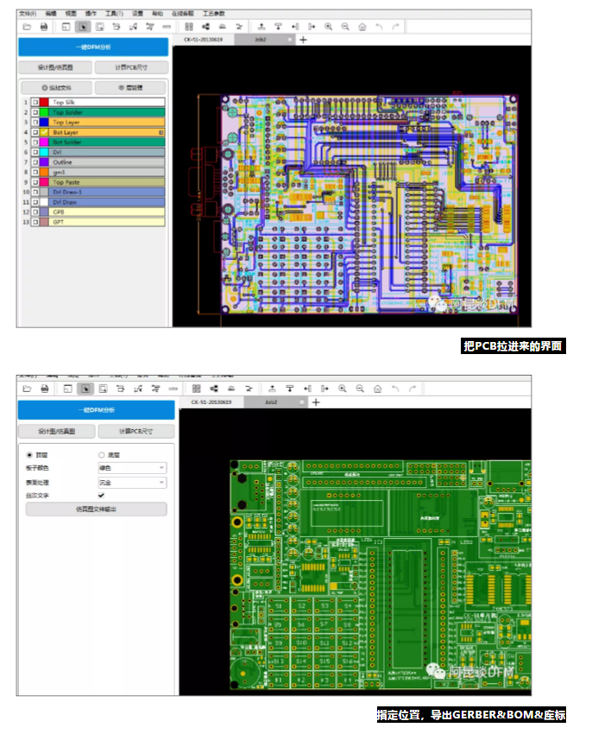Click the print icon in the lower window toolbar
This screenshot has width=592, height=734.
click(44, 389)
